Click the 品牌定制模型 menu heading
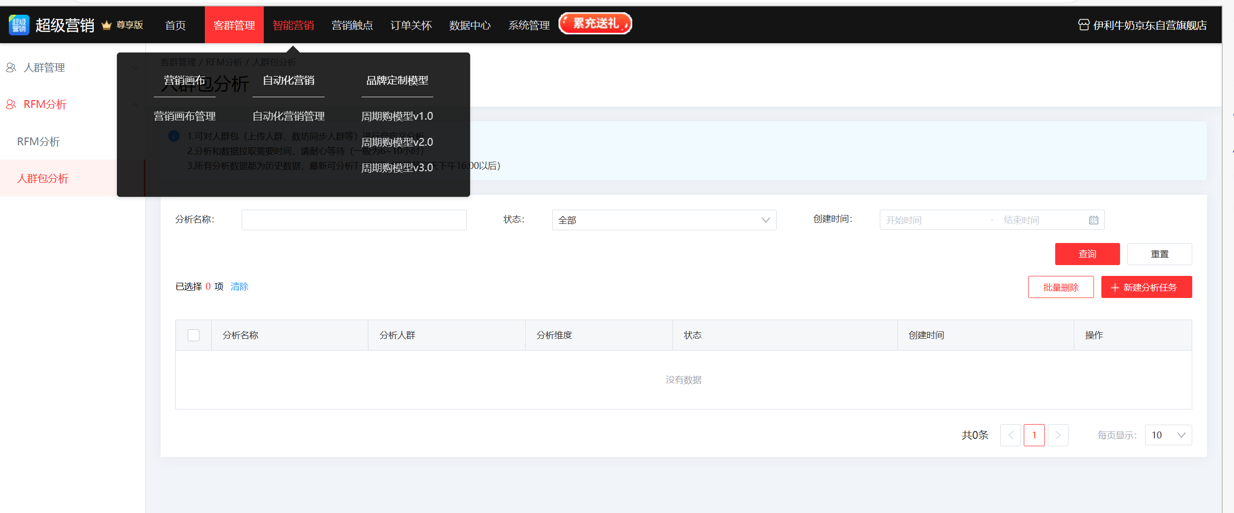 point(397,81)
